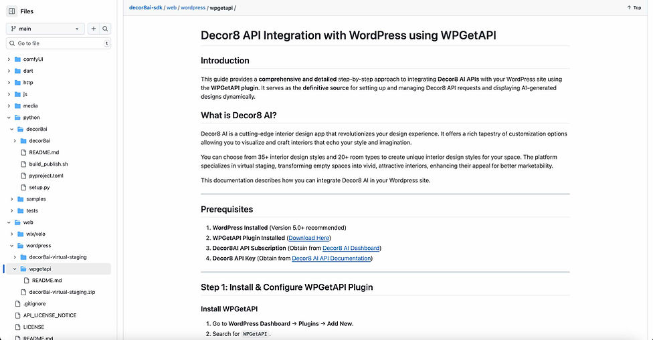Expand the http folder chevron
Screen dimensions: 653x340
(9, 83)
